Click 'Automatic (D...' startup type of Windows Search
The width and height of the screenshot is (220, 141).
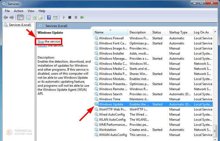(x=180, y=94)
